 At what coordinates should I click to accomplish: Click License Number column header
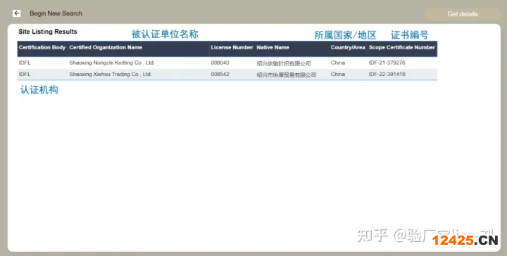click(x=232, y=47)
